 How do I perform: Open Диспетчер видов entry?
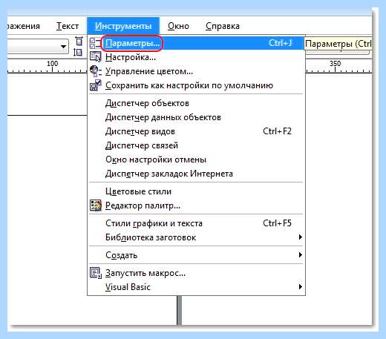(x=196, y=131)
